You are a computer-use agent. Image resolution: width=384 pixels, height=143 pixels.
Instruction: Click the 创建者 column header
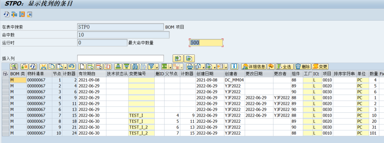tap(234, 74)
